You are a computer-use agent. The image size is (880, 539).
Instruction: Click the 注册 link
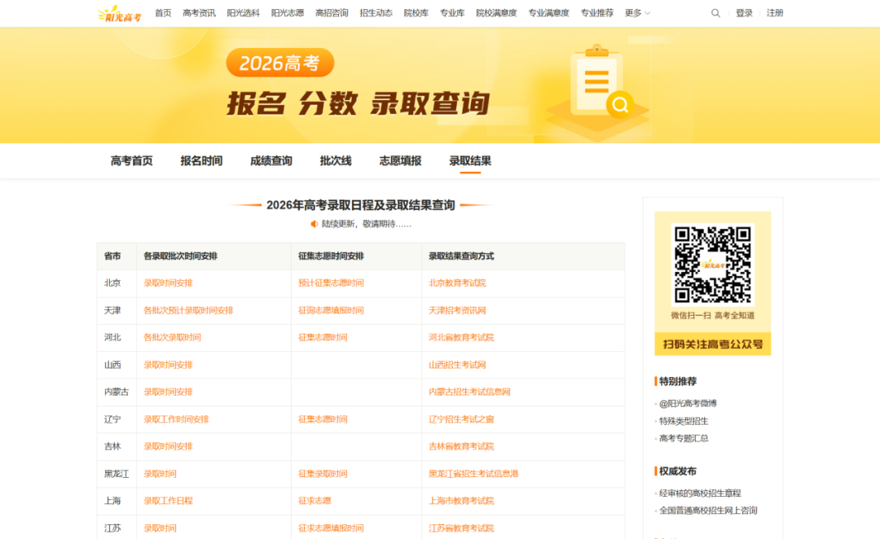pyautogui.click(x=775, y=13)
